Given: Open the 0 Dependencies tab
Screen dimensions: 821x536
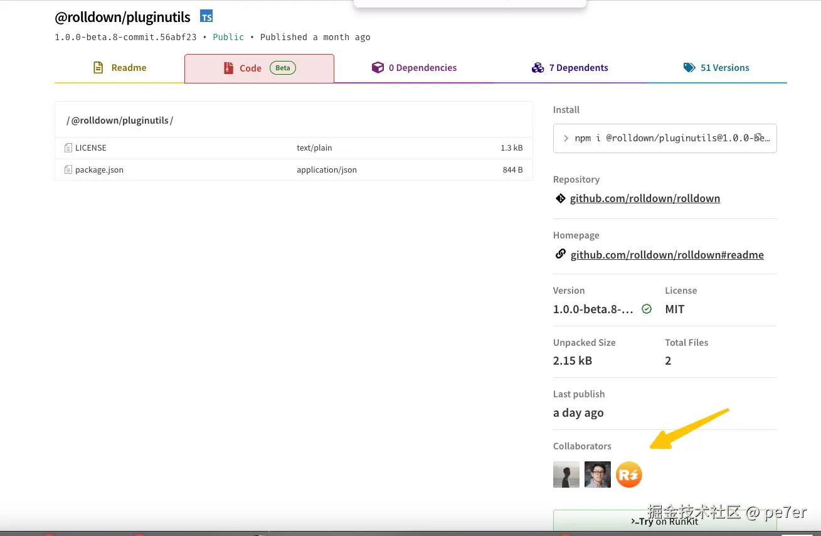Looking at the screenshot, I should 414,68.
